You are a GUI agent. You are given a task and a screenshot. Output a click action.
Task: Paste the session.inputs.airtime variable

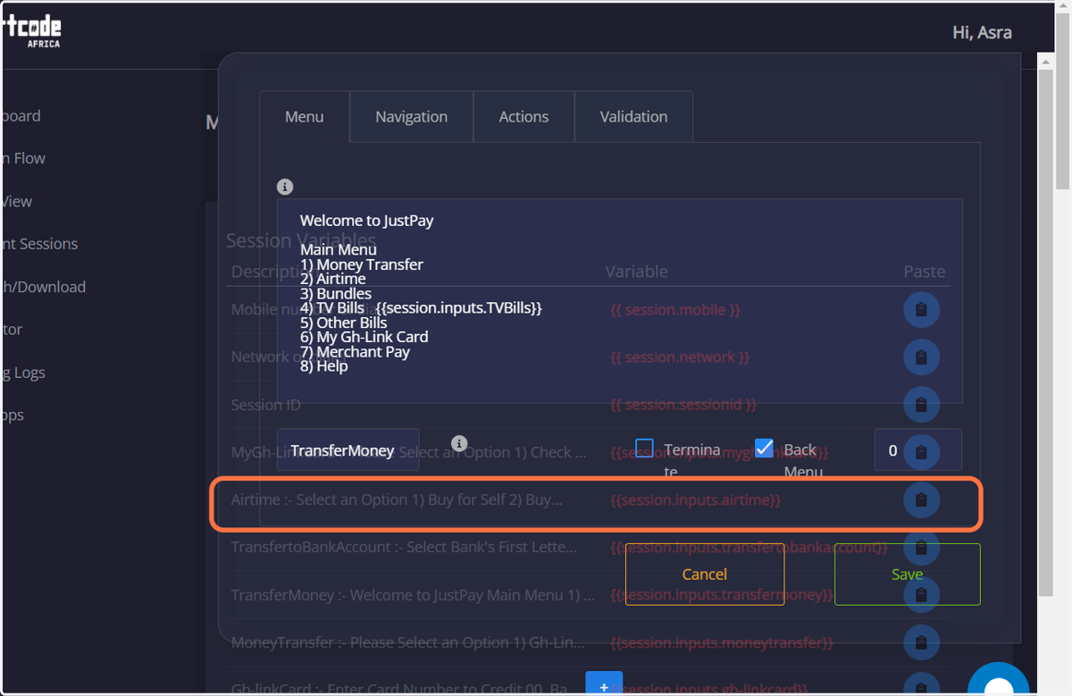coord(921,499)
